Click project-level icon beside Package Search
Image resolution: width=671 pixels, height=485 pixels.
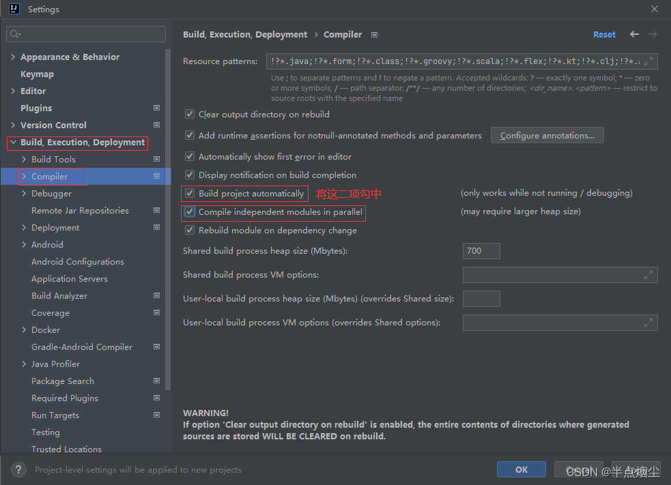[156, 381]
